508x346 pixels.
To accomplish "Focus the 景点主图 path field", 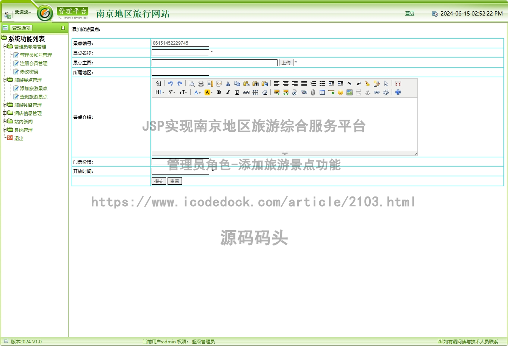I will coord(215,63).
